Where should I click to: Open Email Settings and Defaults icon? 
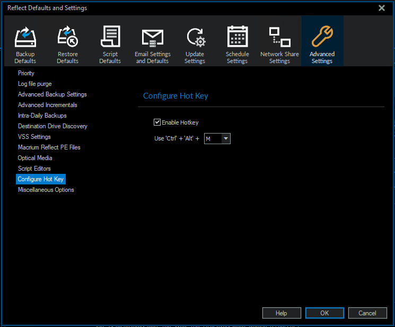pyautogui.click(x=152, y=38)
